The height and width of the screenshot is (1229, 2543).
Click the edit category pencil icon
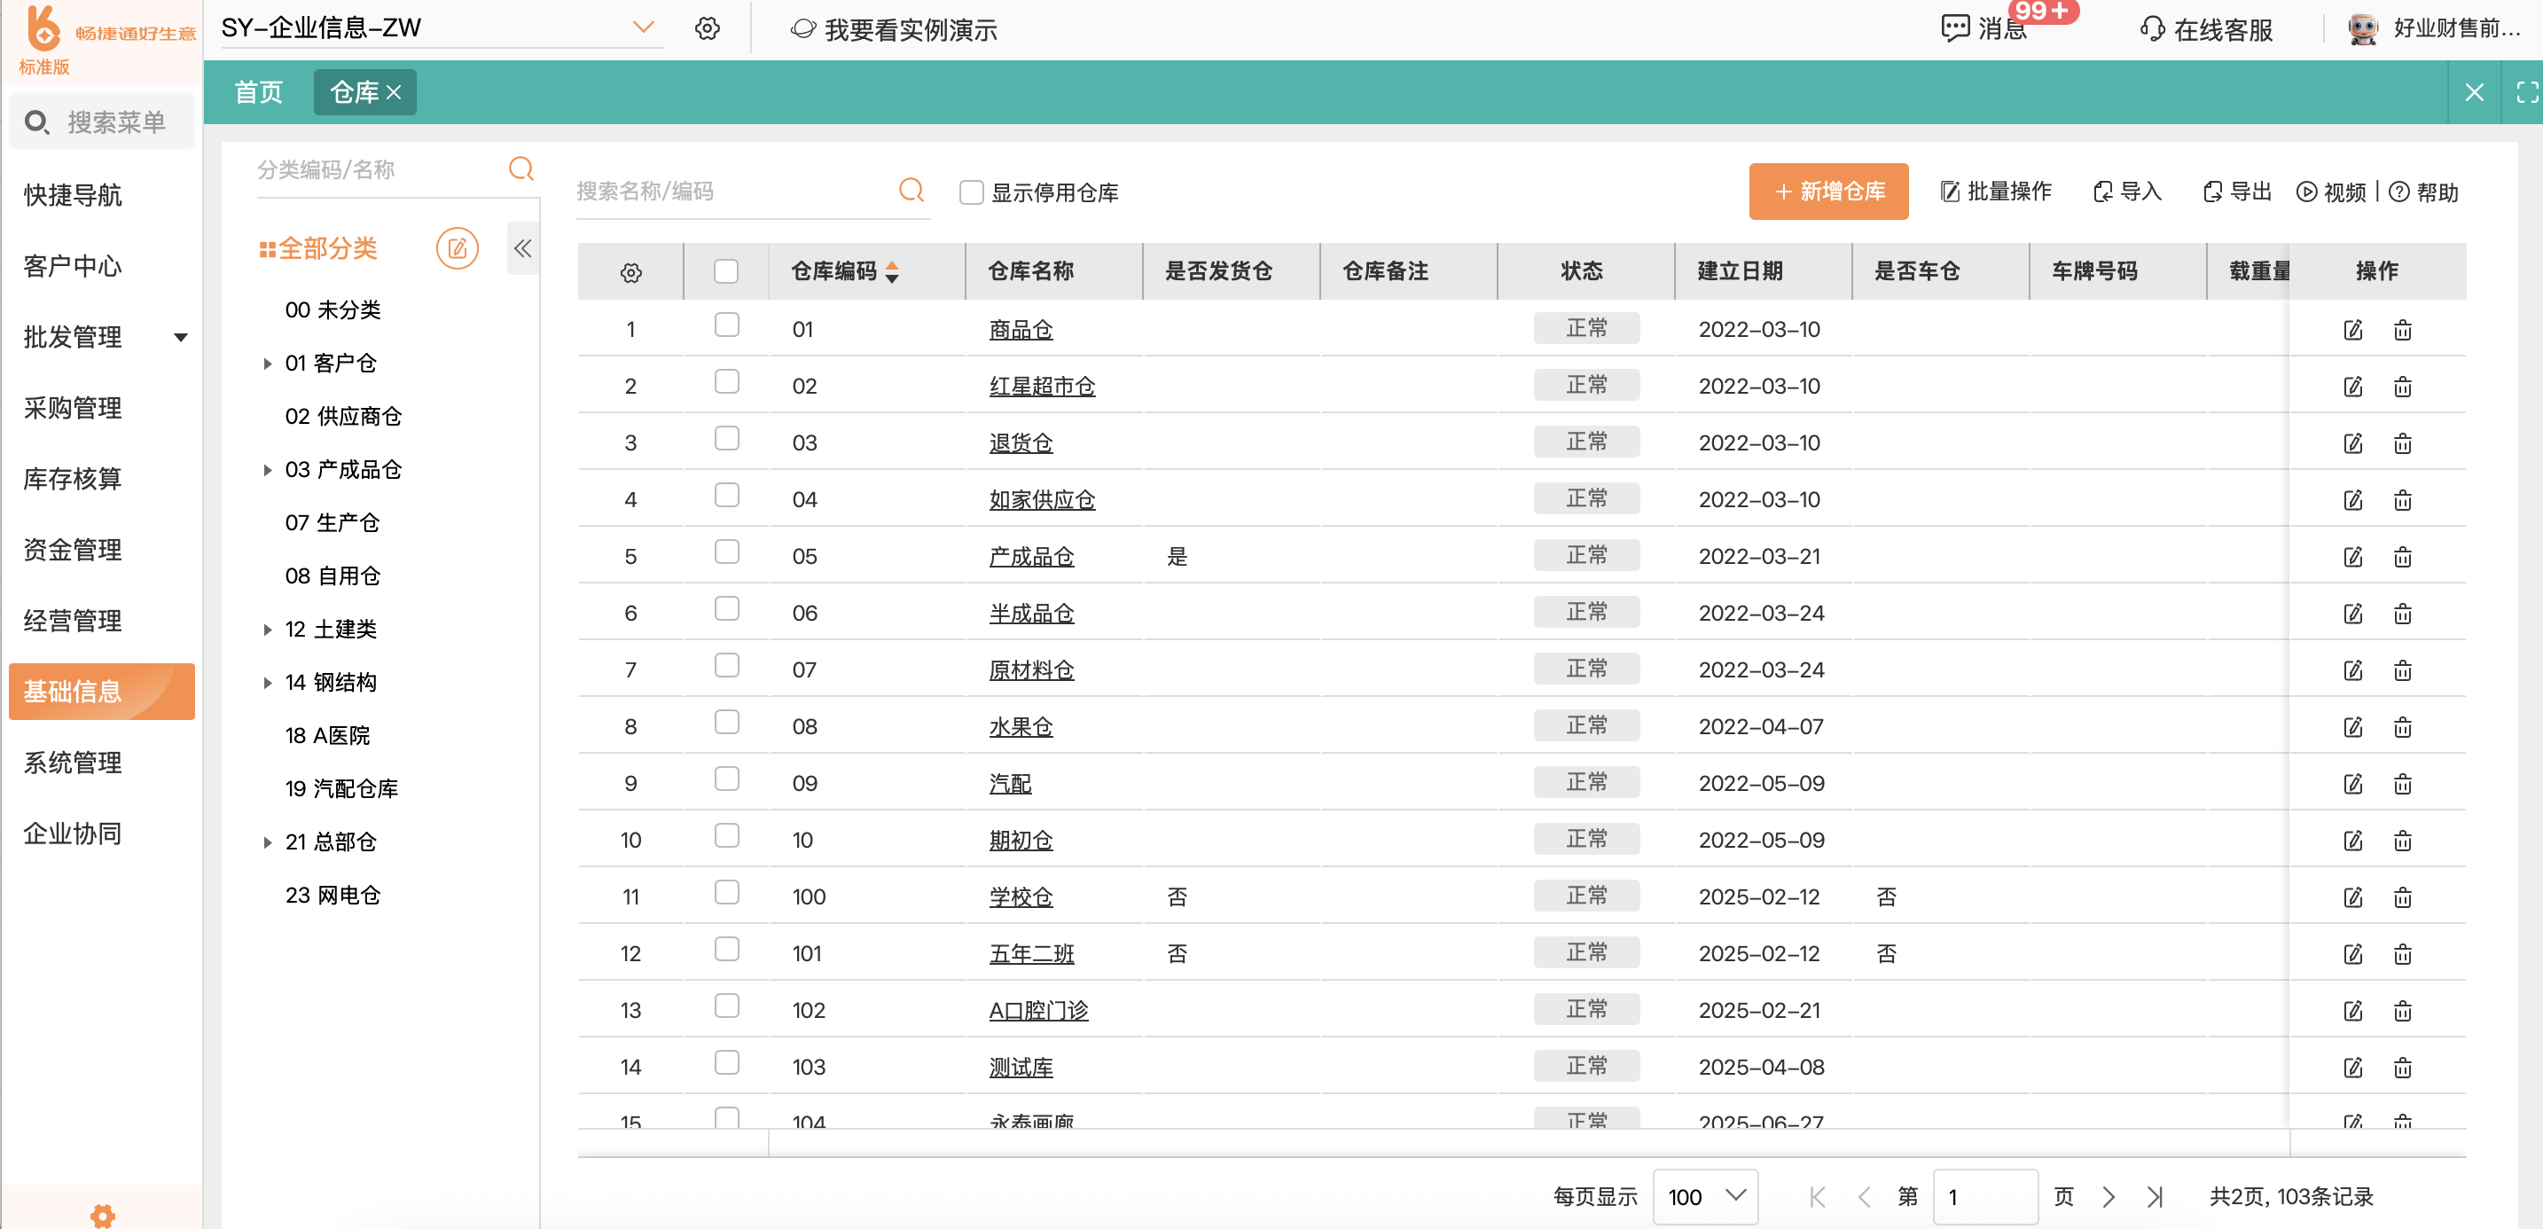[457, 247]
